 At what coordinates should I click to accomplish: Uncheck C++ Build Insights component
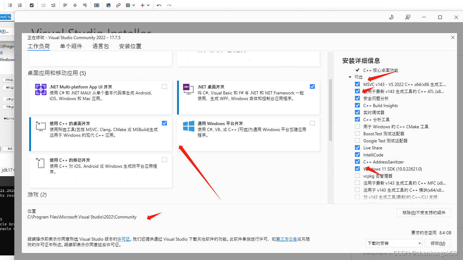click(x=357, y=105)
